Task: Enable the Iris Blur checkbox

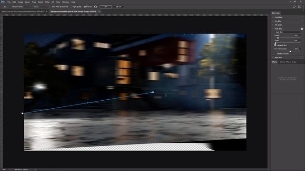Action: click(302, 21)
